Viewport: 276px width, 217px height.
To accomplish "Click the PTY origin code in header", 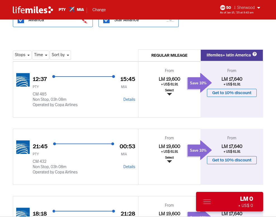I will [x=62, y=9].
